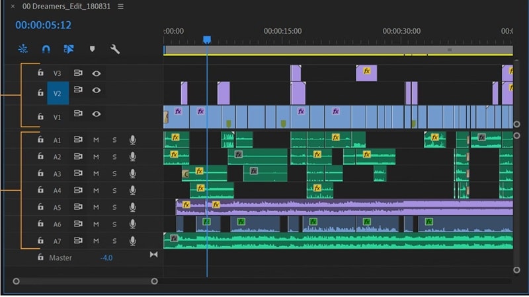529x297 pixels.
Task: Enable voice-over record on A7
Action: [x=133, y=241]
